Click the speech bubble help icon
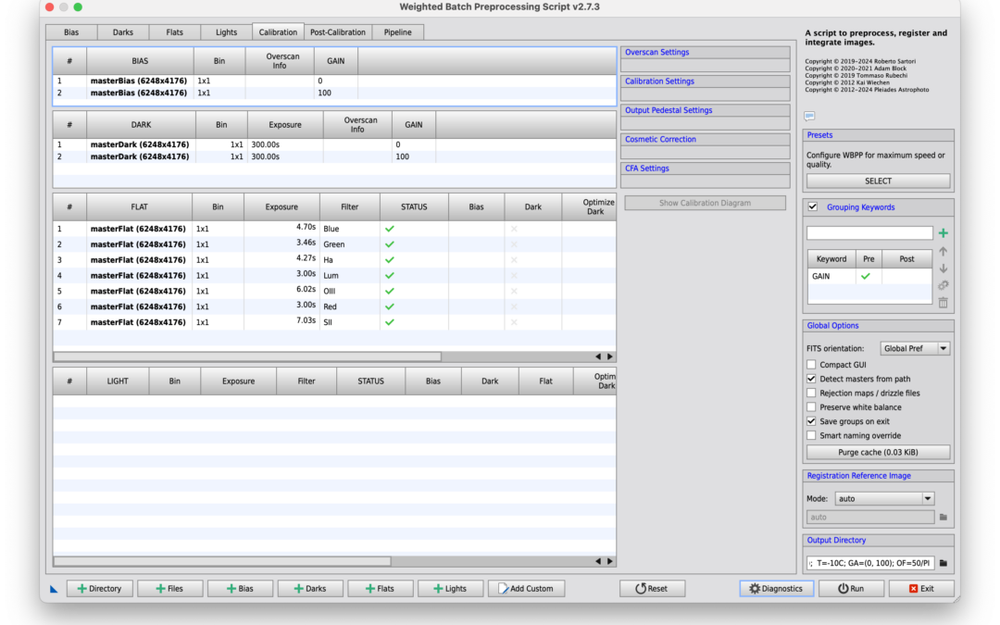This screenshot has height=625, width=1000. (x=809, y=117)
